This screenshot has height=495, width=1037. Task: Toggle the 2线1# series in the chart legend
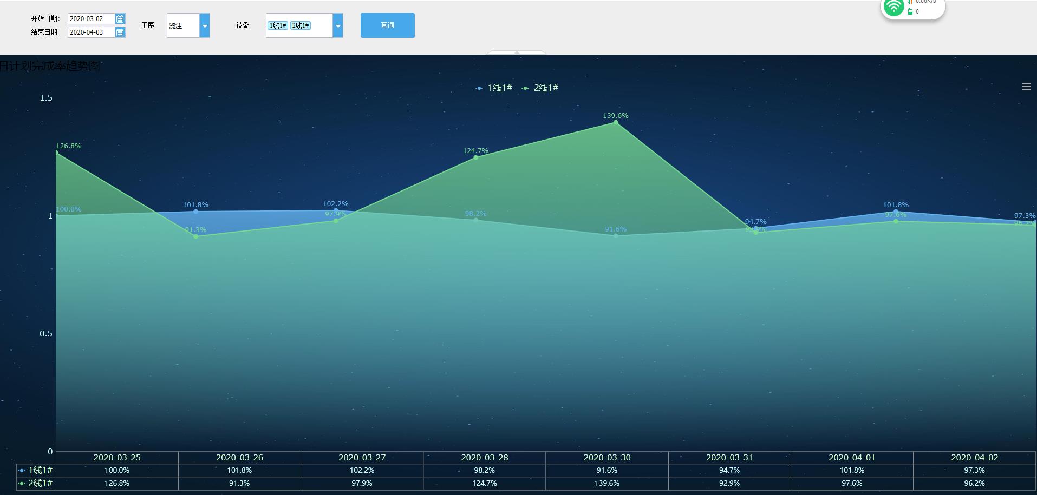click(540, 88)
